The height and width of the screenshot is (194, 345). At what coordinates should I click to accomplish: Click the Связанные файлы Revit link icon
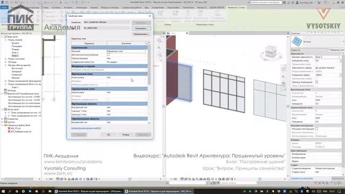tap(5, 125)
